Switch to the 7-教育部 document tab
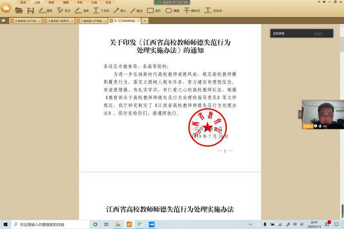The image size is (344, 229). click(x=91, y=21)
